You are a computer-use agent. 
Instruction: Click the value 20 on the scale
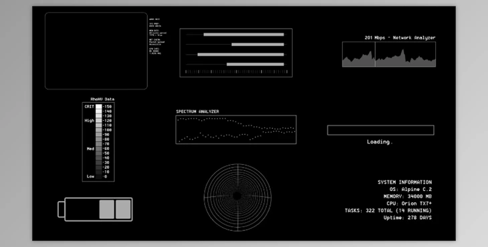tap(106, 167)
